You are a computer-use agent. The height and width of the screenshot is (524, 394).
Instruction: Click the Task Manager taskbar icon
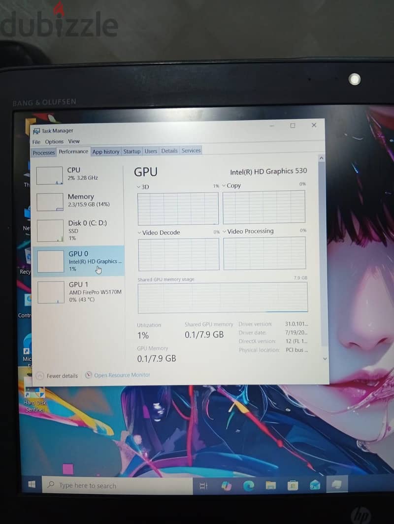336,484
